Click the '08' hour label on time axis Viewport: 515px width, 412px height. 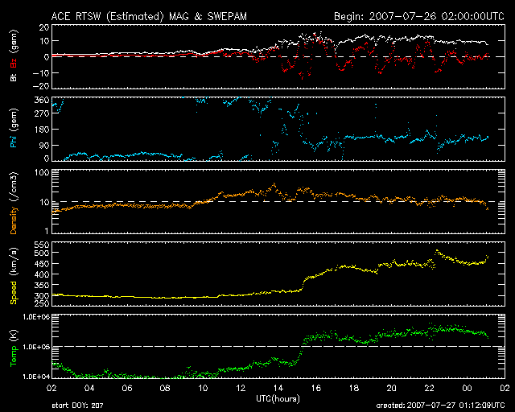point(165,389)
